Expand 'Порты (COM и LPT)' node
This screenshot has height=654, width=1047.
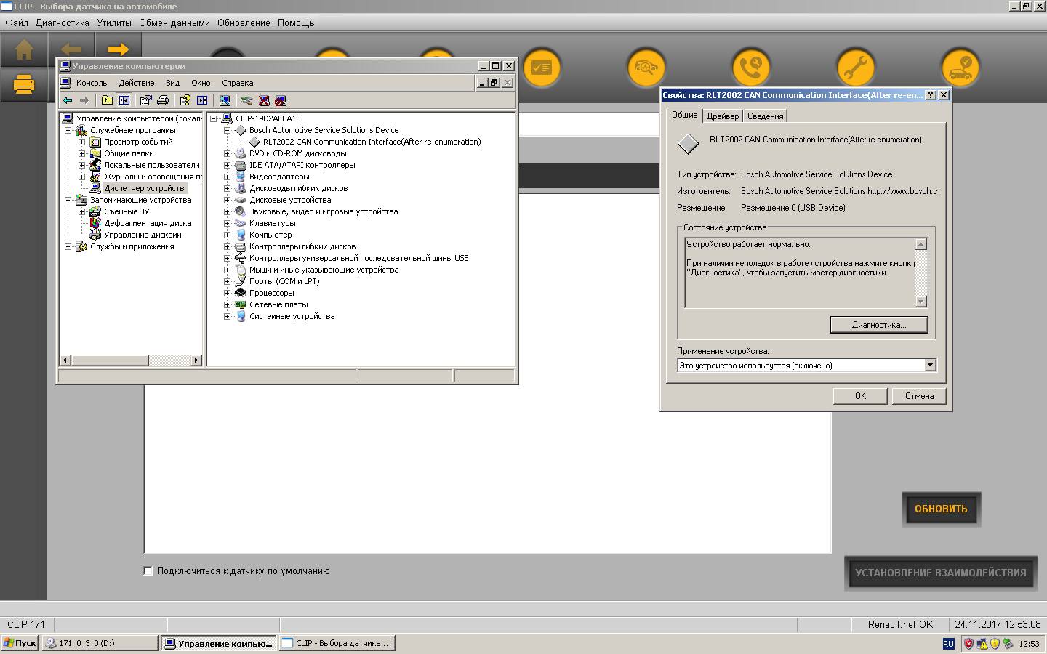[x=227, y=282]
